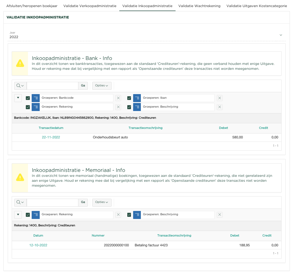Viewport: 293px width, 274px height.
Task: Remove the Groeperen: Bankcode grouping with X
Action: (118, 98)
